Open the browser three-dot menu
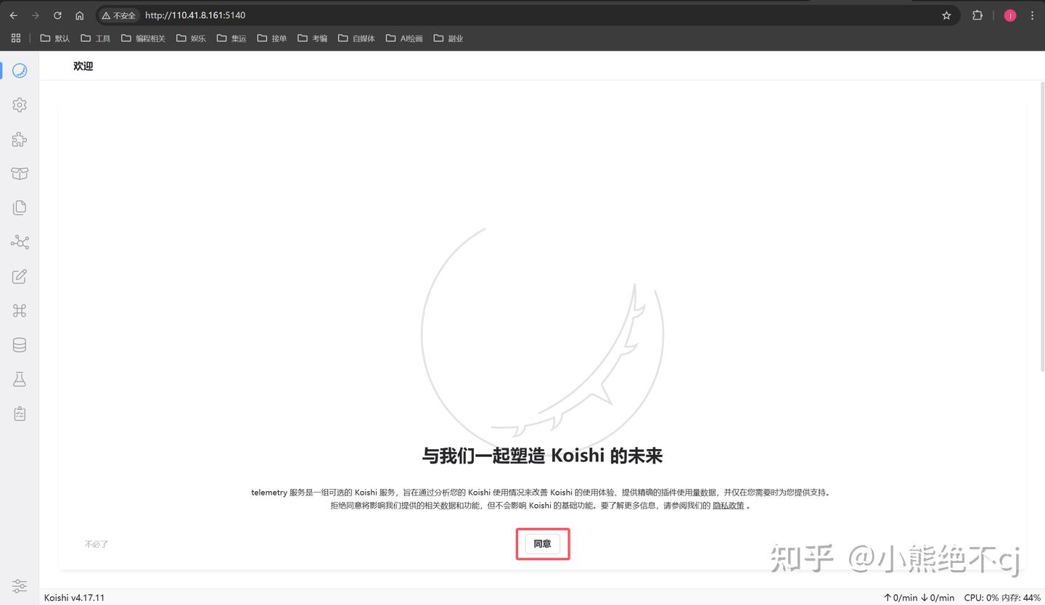 click(x=1032, y=15)
